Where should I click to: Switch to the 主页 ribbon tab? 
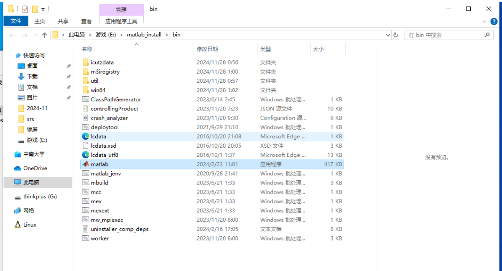[40, 21]
